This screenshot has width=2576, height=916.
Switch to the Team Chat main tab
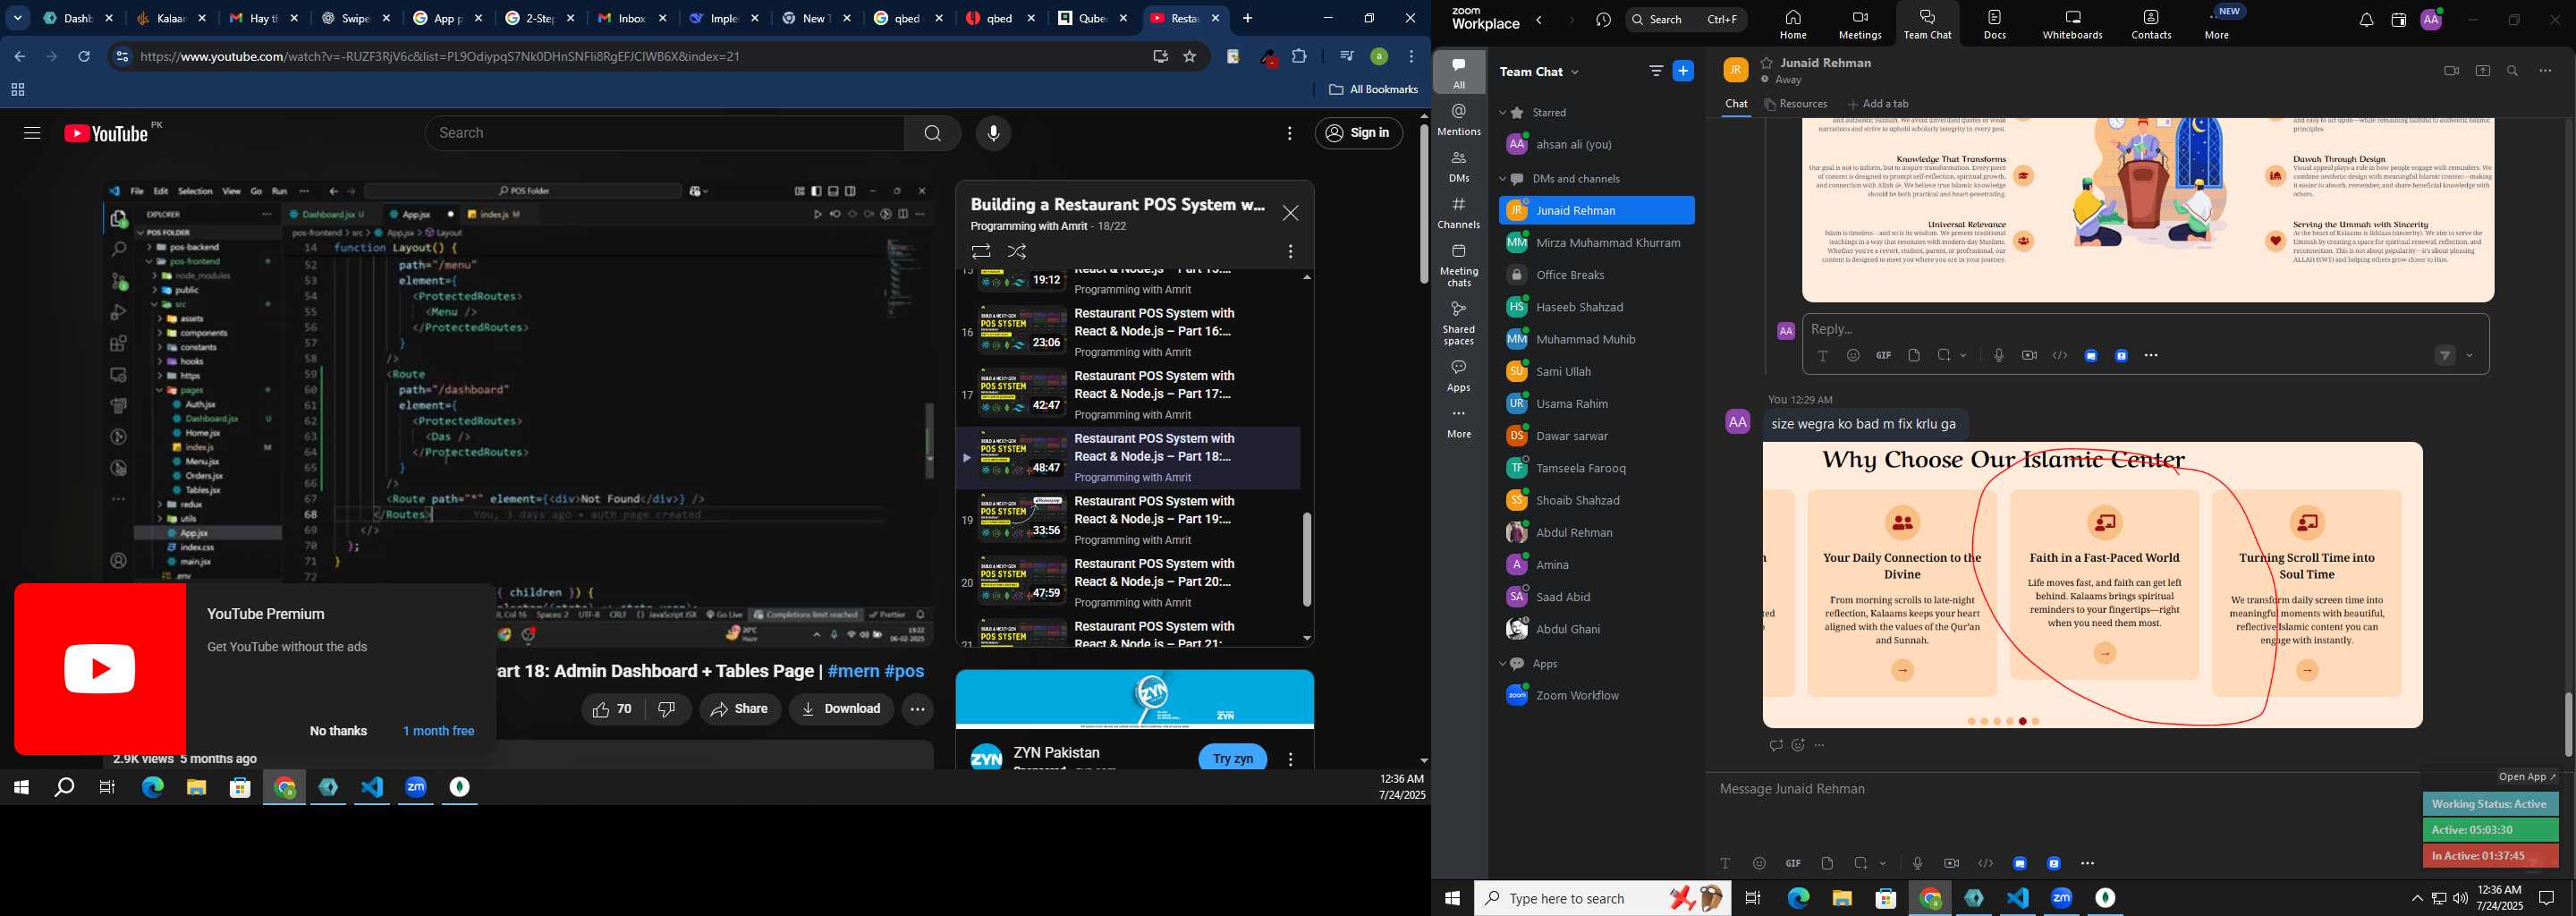[x=1927, y=24]
